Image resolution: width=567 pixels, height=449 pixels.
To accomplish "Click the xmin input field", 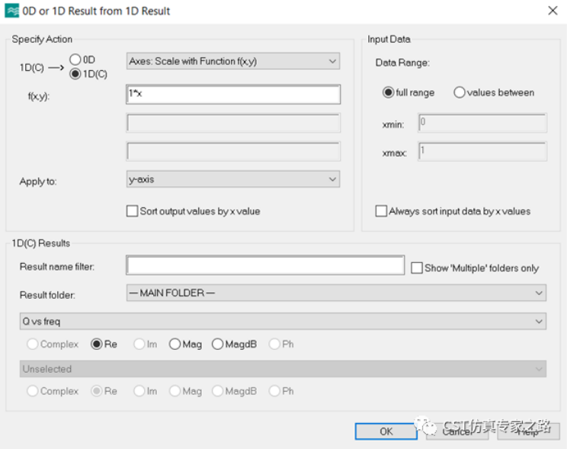I will (482, 123).
